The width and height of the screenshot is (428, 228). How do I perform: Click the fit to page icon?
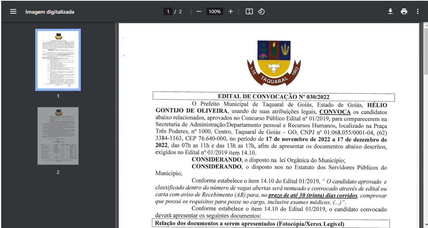tap(249, 11)
